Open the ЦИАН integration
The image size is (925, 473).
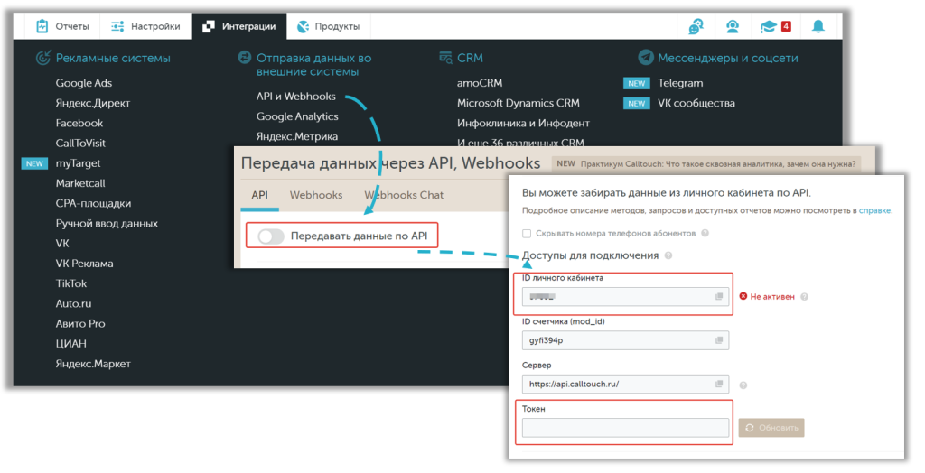tap(70, 344)
